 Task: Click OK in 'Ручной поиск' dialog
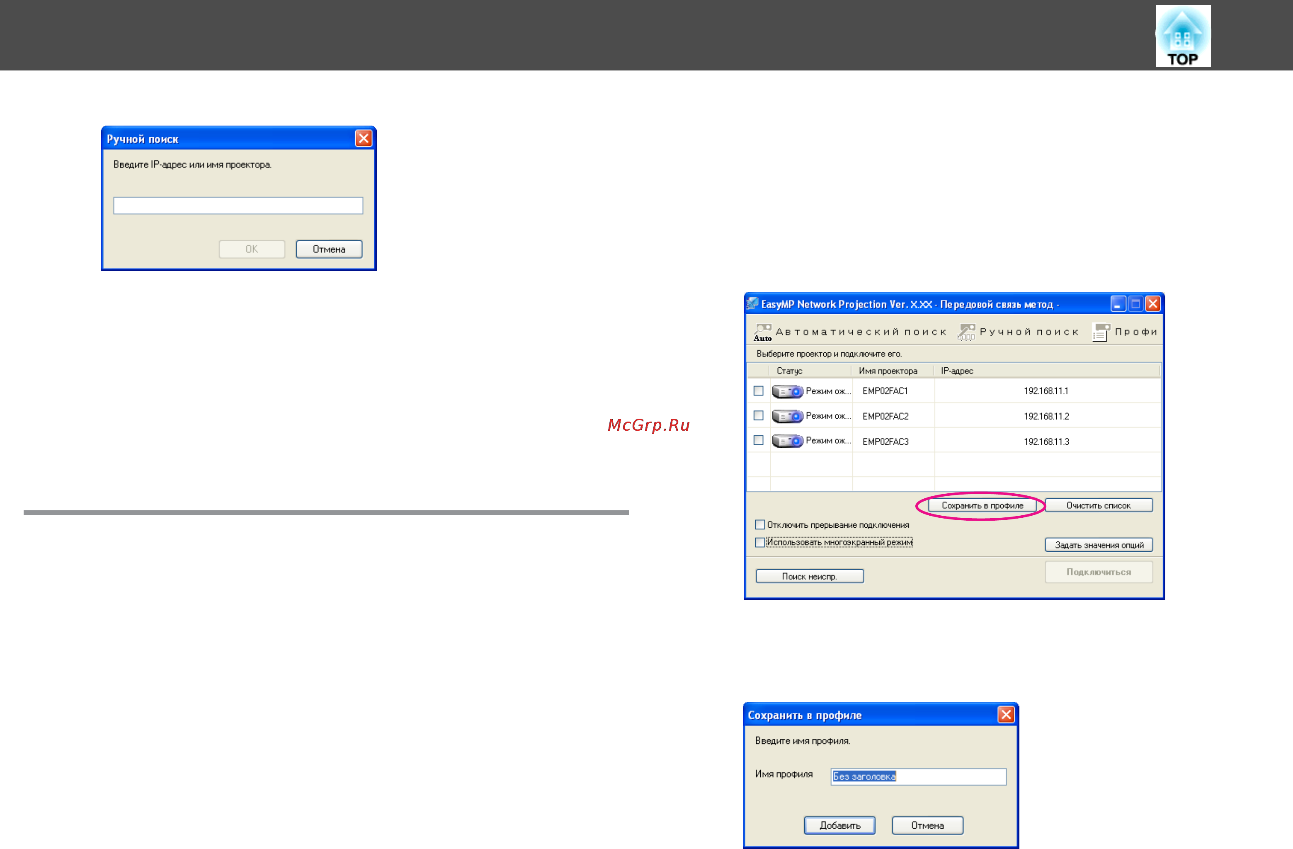(x=252, y=249)
